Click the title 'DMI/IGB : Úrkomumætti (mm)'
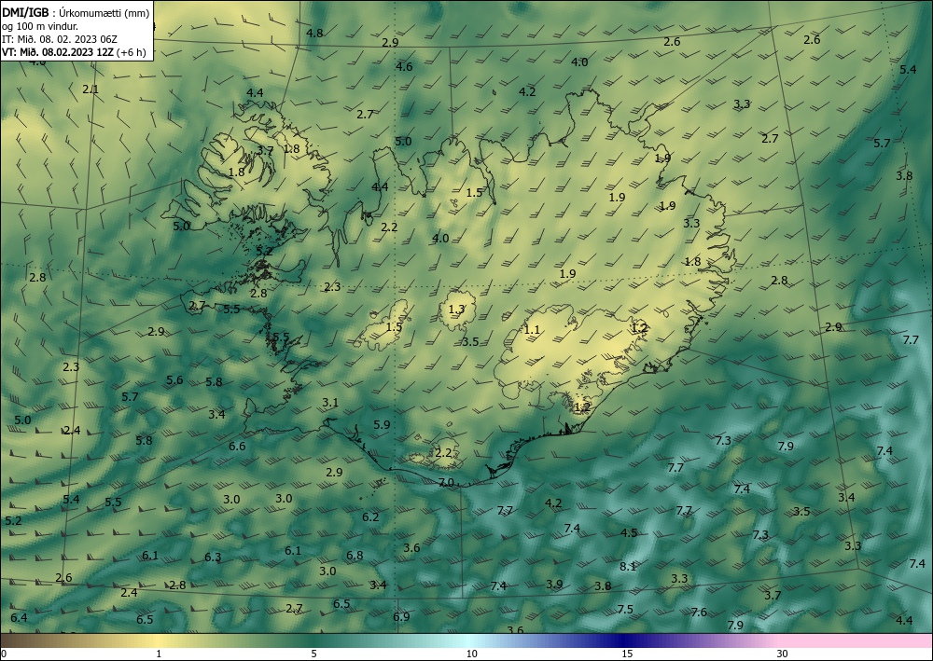The image size is (933, 661). [76, 13]
